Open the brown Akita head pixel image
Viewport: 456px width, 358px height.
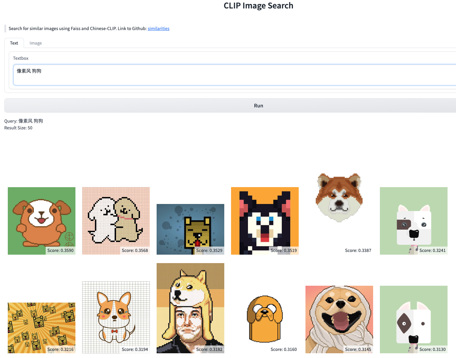pos(339,198)
